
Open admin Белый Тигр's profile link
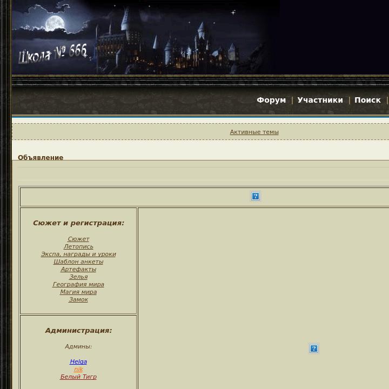pos(78,377)
